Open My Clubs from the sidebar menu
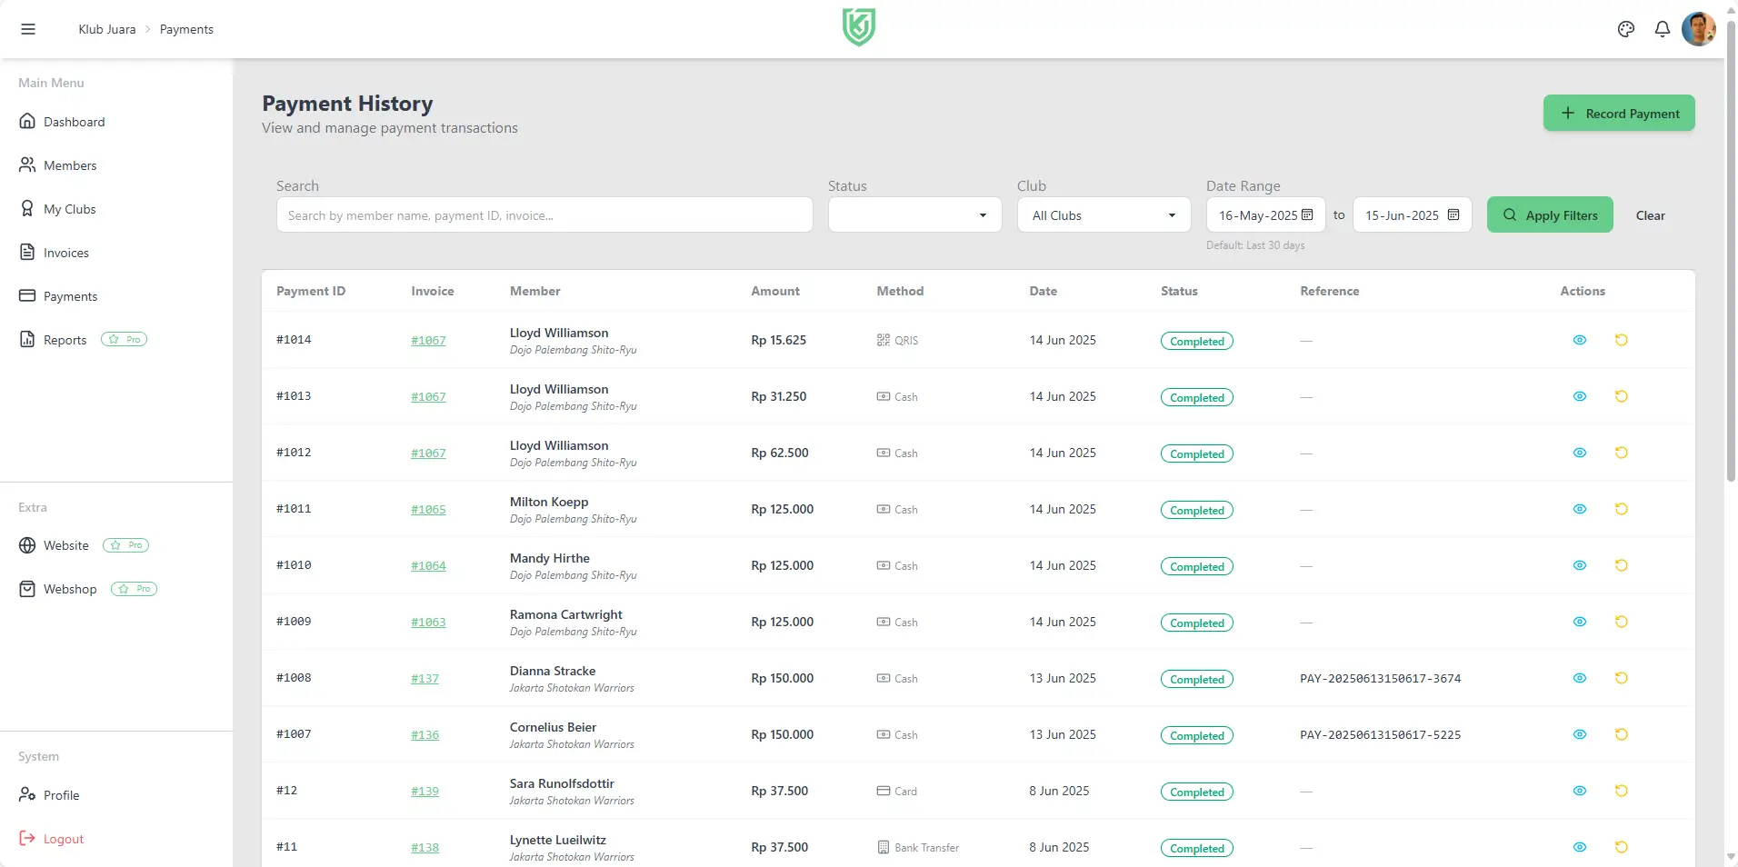Image resolution: width=1738 pixels, height=867 pixels. 69,208
